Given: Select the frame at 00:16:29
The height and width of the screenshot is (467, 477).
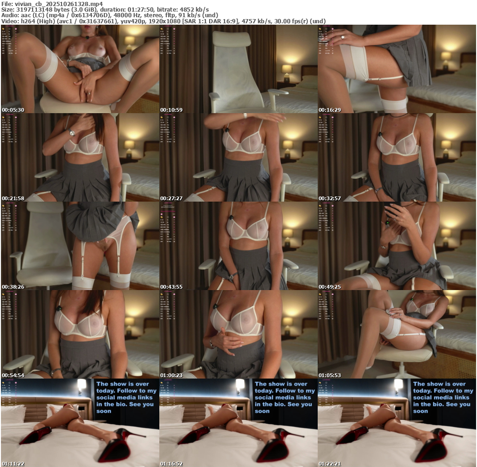Looking at the screenshot, I should click(x=397, y=68).
